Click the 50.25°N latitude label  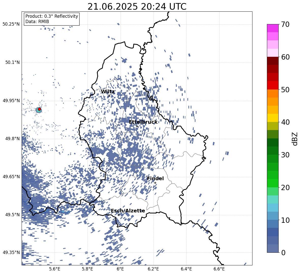11,24
